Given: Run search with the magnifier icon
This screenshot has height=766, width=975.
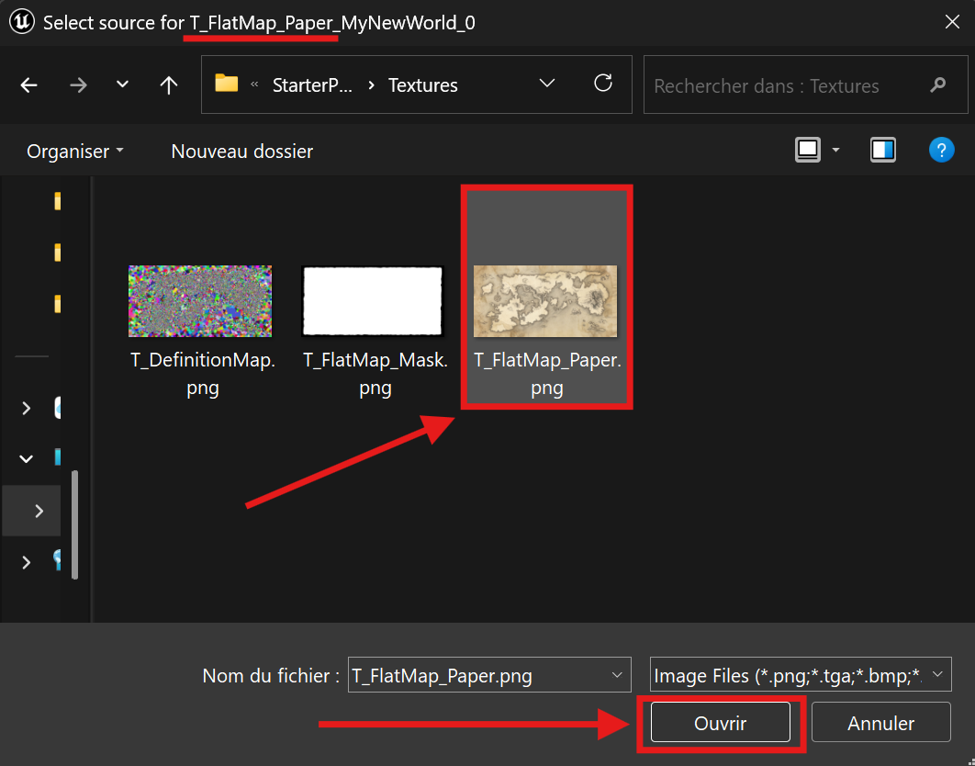Looking at the screenshot, I should point(937,84).
